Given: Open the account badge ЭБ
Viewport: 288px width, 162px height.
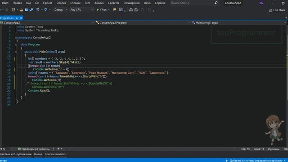Looking at the screenshot, I should (261, 3).
